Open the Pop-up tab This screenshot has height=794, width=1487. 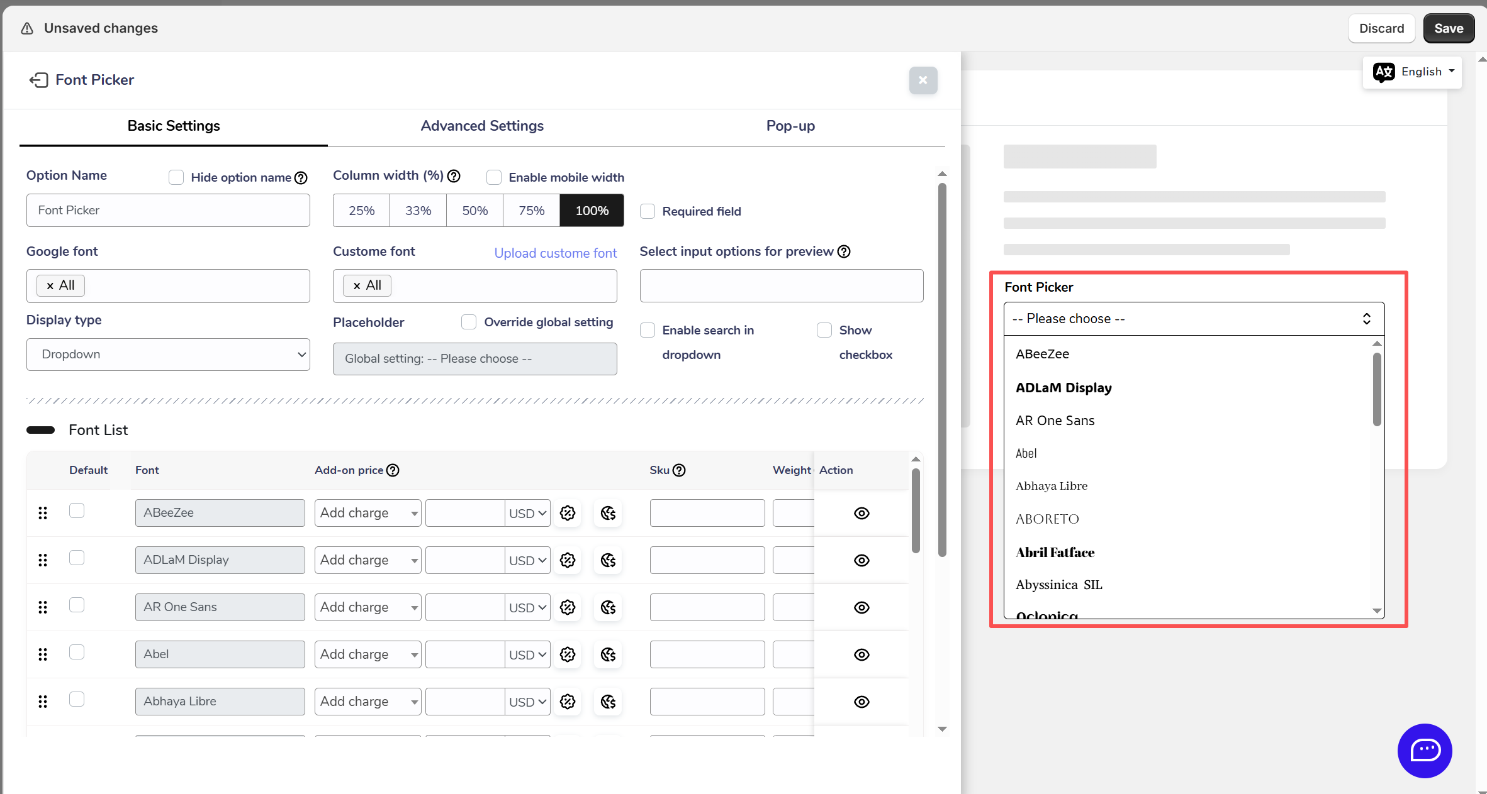790,126
